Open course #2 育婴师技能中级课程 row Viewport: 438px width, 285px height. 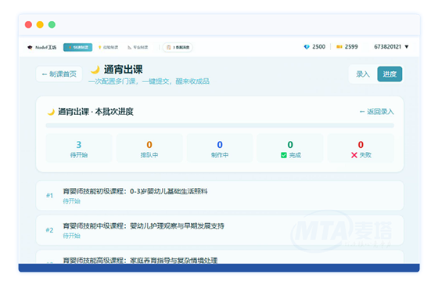click(220, 230)
